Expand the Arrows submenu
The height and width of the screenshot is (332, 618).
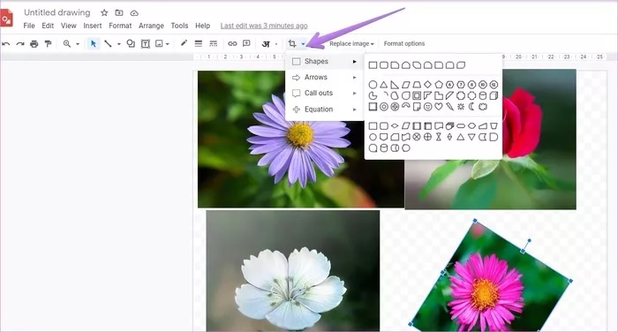tap(325, 78)
